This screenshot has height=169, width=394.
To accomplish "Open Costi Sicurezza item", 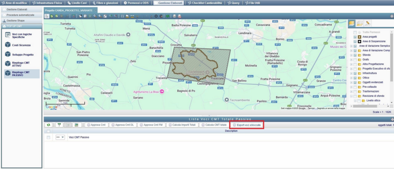I will [22, 45].
